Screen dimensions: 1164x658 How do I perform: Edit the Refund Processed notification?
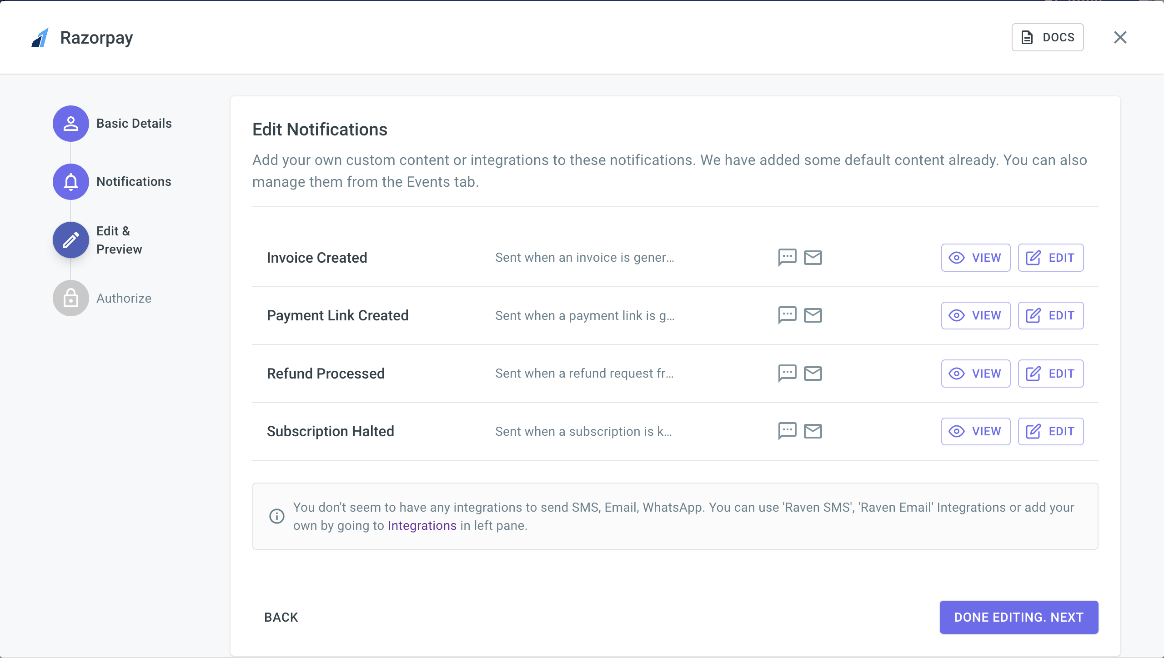(x=1050, y=374)
